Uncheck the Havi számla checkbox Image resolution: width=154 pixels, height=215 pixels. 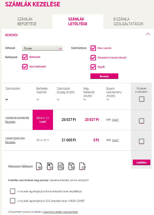[93, 48]
